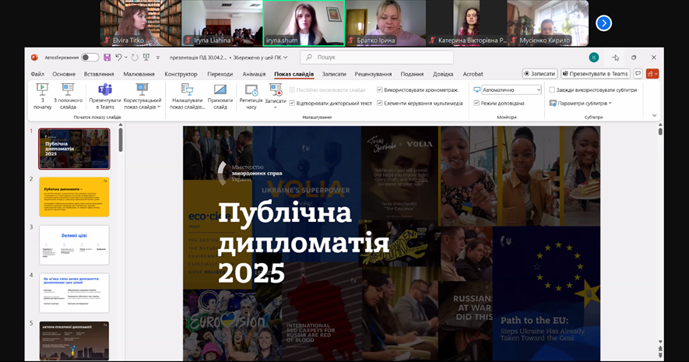
Task: Toggle 'Режим доповідача' presenter view checkbox
Action: click(477, 103)
